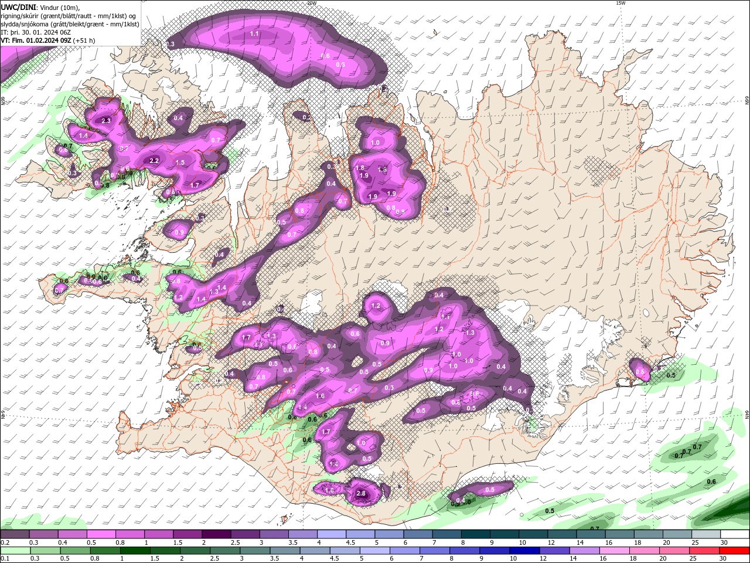This screenshot has height=563, width=750.
Task: Select the dark purple 2 swatch, upper legend row
Action: (216, 534)
